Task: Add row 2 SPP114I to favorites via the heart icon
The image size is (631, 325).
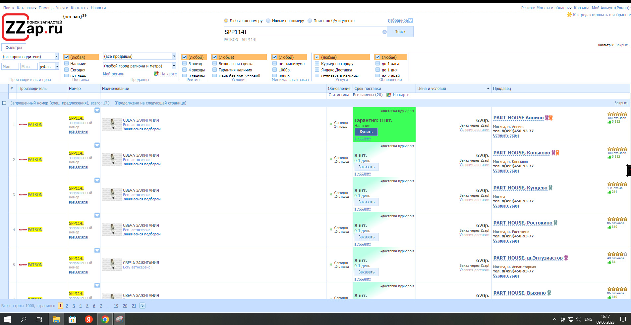Action: pyautogui.click(x=97, y=145)
